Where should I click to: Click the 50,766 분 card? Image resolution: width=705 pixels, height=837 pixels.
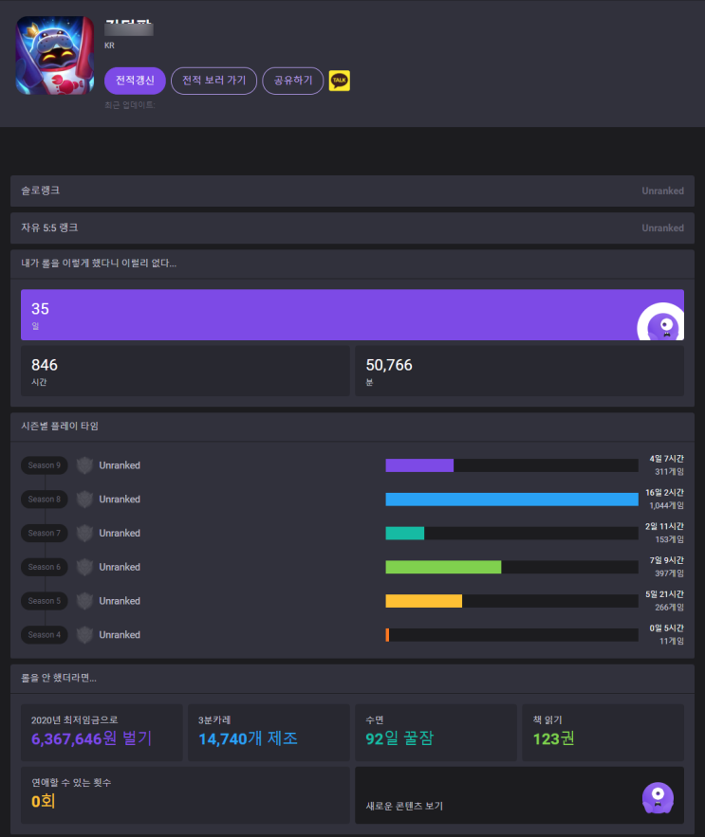point(520,371)
